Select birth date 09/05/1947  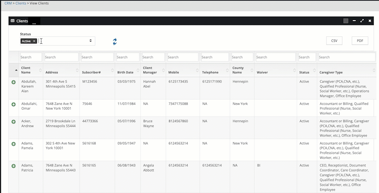tap(126, 143)
